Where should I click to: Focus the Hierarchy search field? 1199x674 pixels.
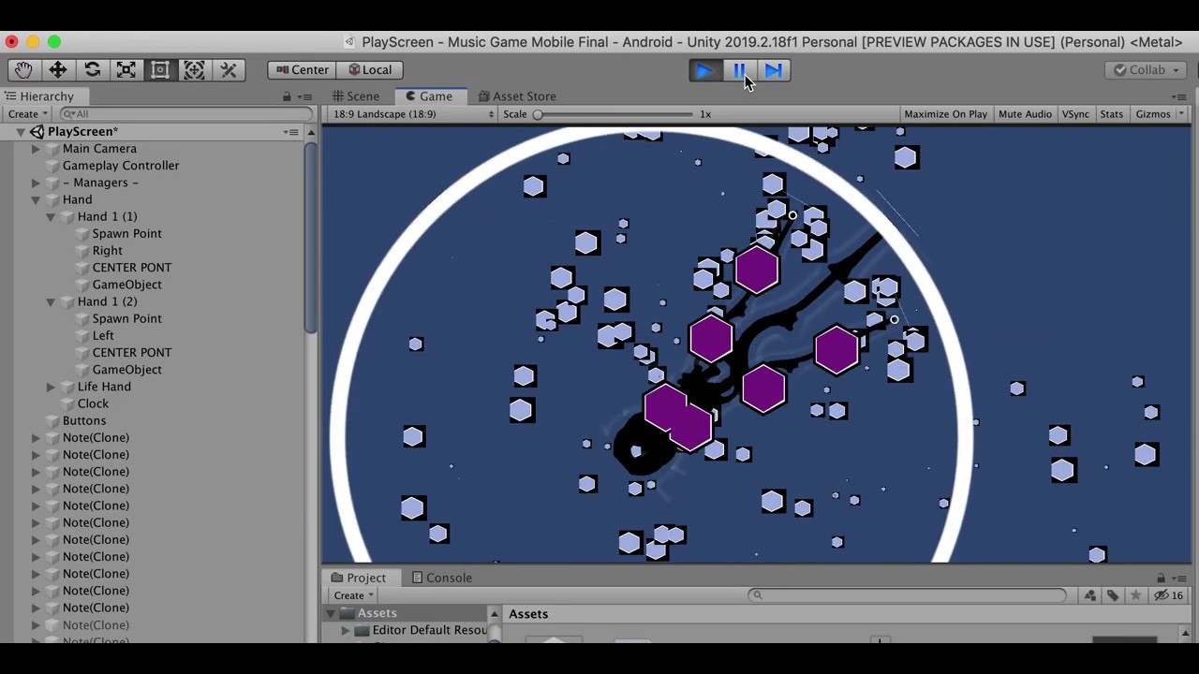click(187, 114)
